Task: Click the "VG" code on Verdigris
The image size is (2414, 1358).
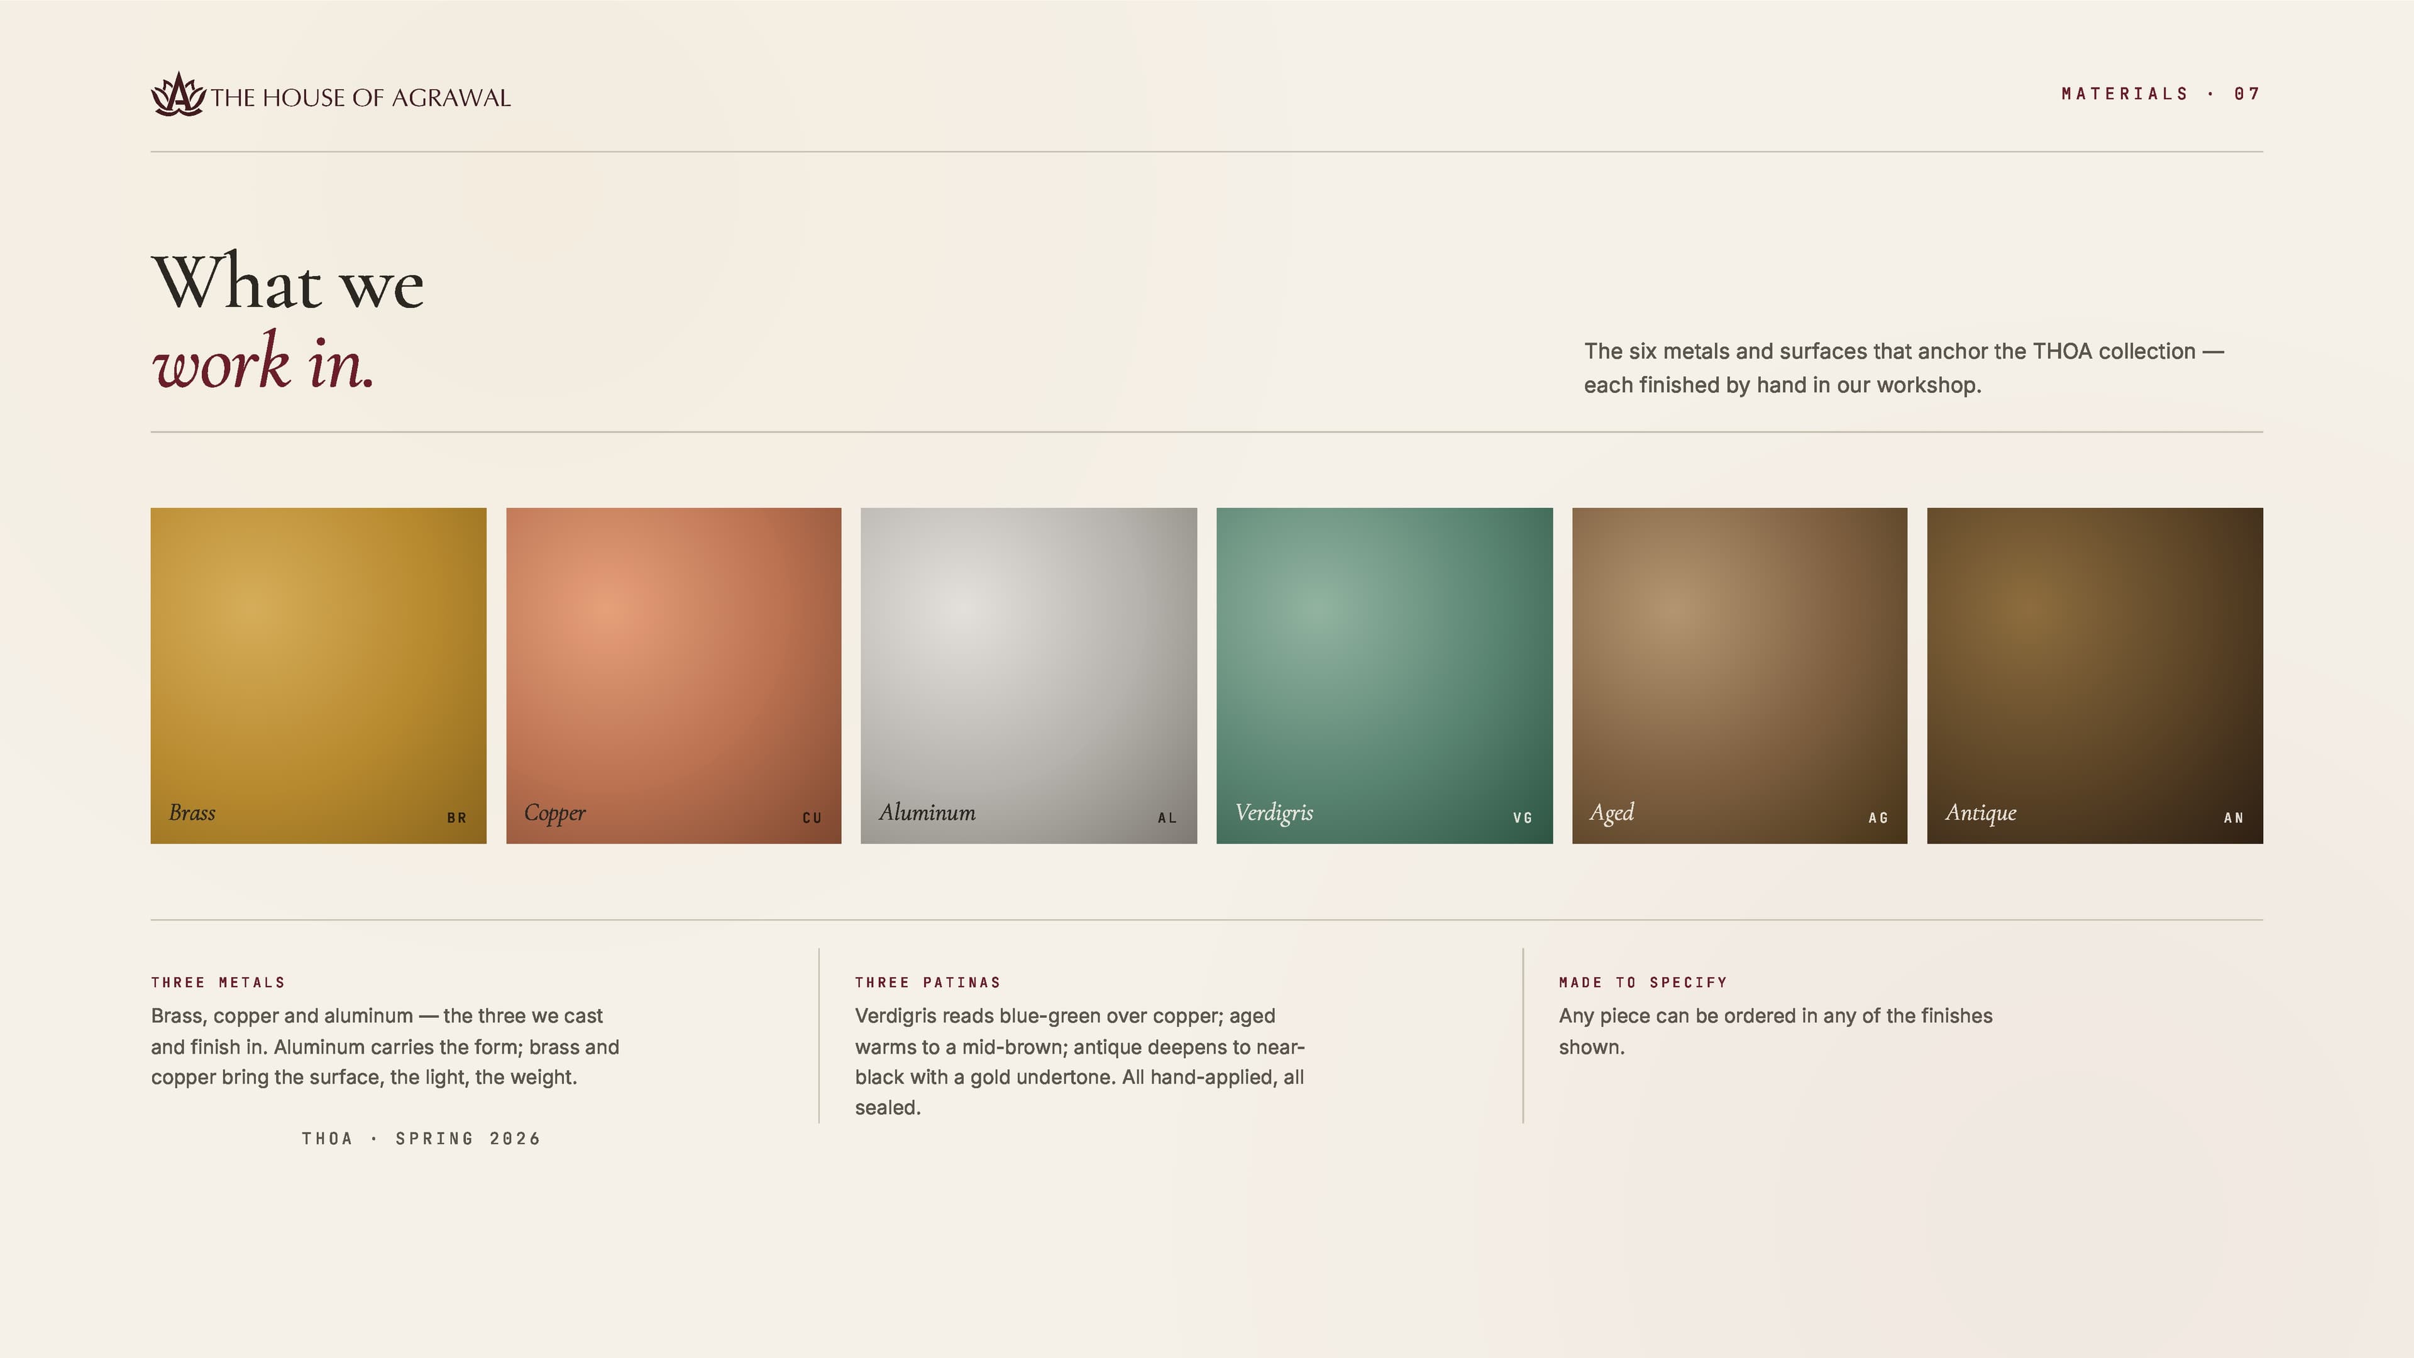Action: click(x=1523, y=818)
